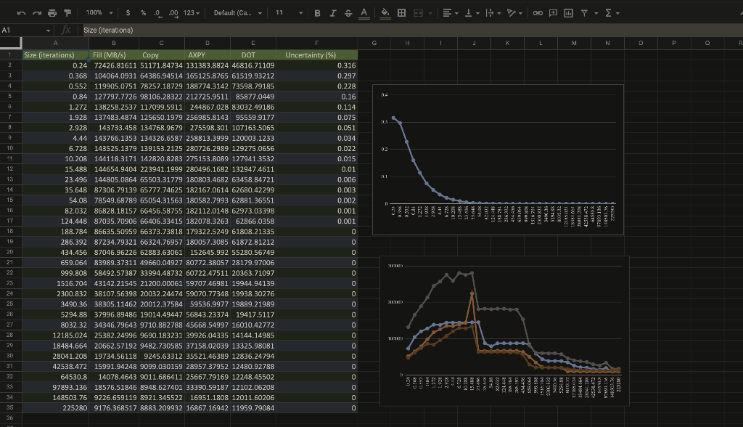
Task: Toggle bold formatting
Action: tap(318, 13)
